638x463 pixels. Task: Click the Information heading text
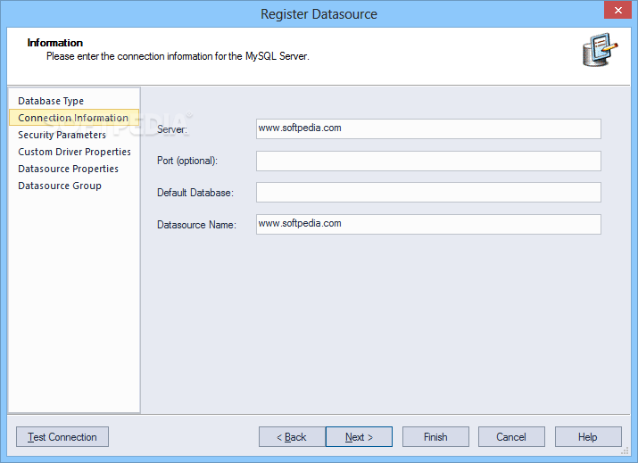pos(55,43)
